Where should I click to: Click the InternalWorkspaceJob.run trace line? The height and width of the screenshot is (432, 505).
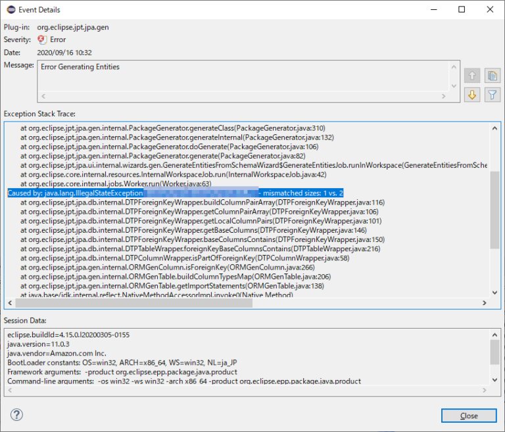coord(174,175)
